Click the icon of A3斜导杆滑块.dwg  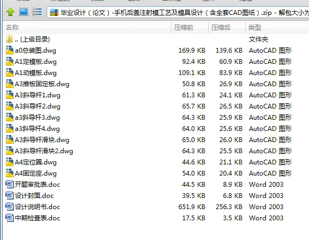pos(10,139)
